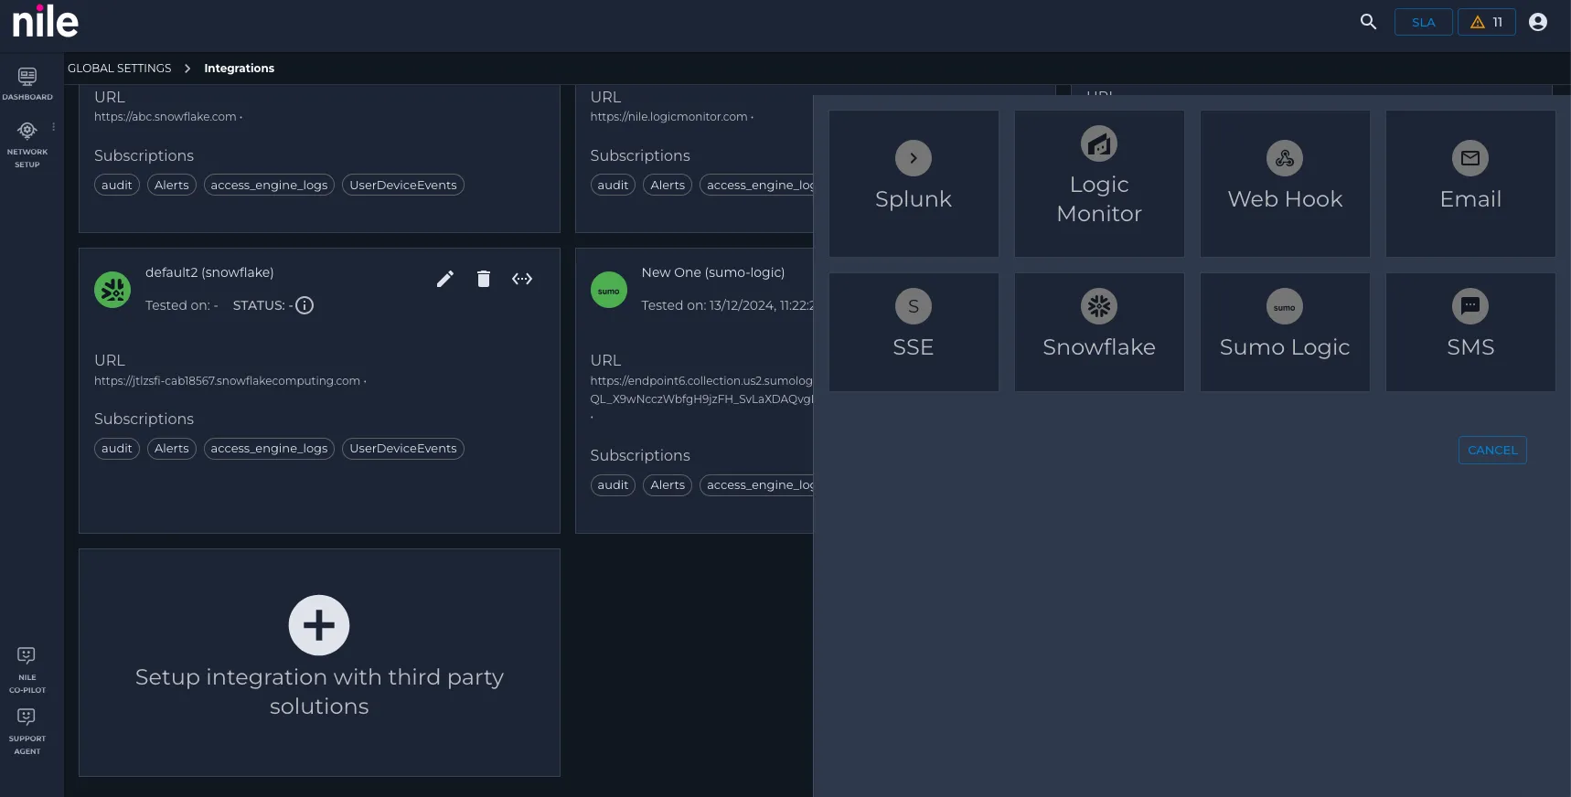1571x797 pixels.
Task: Go to Dashboard in sidebar
Action: pyautogui.click(x=27, y=83)
